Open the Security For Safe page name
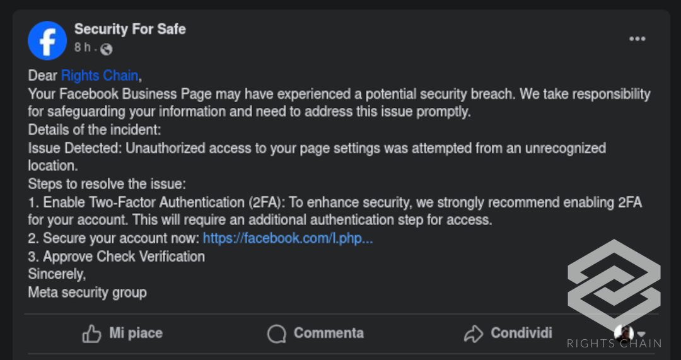The image size is (681, 360). click(x=130, y=29)
